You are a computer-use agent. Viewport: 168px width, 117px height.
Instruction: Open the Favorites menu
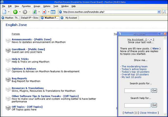26,6
